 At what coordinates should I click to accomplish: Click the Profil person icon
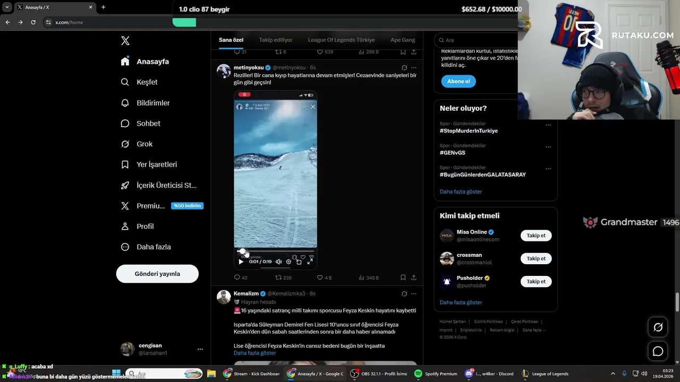125,227
